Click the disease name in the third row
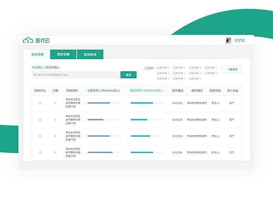Image resolution: width=273 pixels, height=205 pixels. (73, 136)
